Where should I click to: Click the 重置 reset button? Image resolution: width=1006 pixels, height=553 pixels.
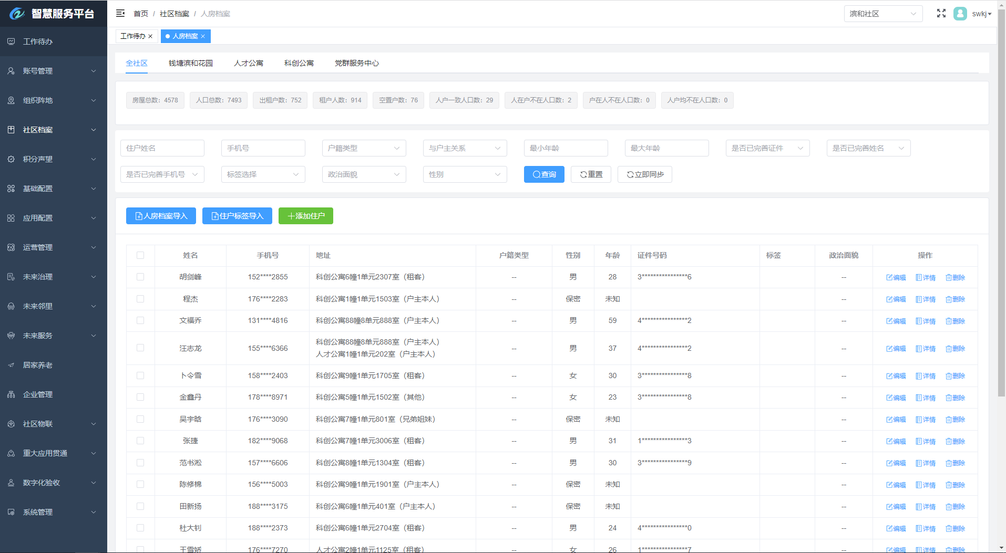coord(591,174)
